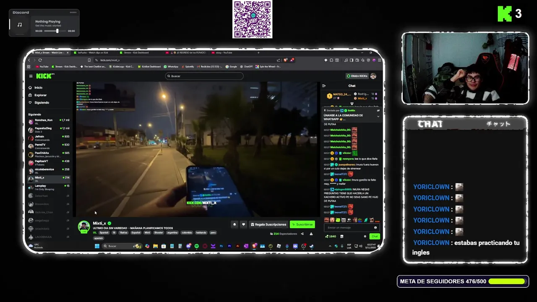Open Spicetify bookmark

[188, 66]
